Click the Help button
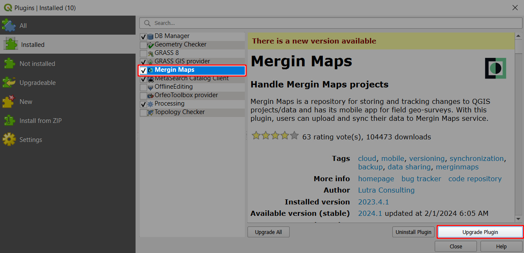Viewport: 524px width, 253px height. pos(501,246)
